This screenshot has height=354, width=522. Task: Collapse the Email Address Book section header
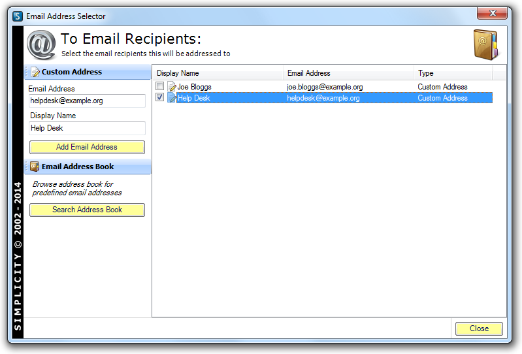coord(88,167)
